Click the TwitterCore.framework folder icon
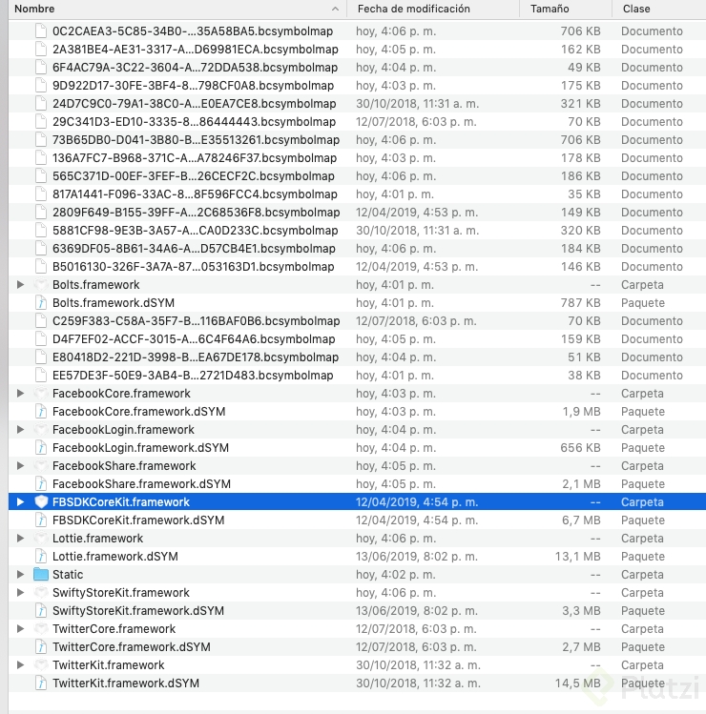706x714 pixels. (41, 629)
